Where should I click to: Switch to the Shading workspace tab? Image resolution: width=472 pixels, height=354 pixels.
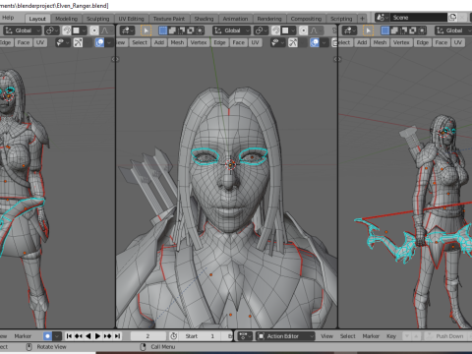point(204,19)
